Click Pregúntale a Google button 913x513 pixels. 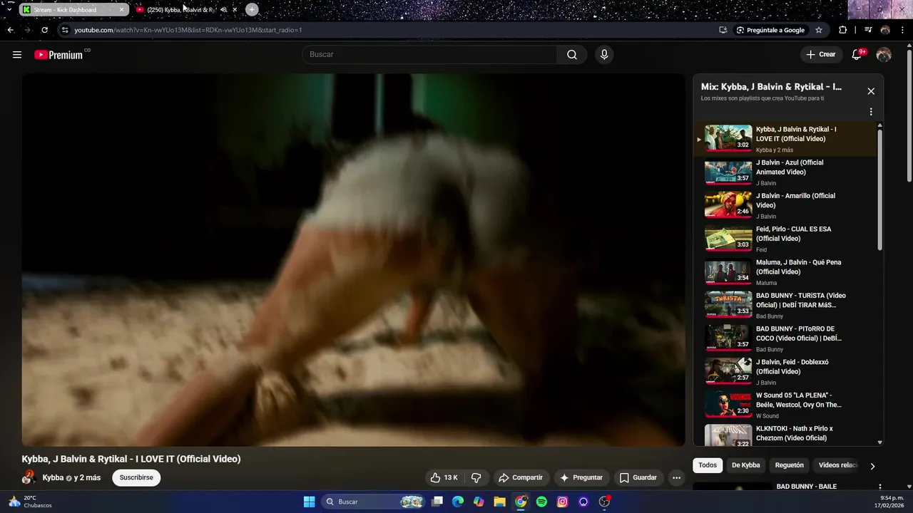tap(770, 30)
